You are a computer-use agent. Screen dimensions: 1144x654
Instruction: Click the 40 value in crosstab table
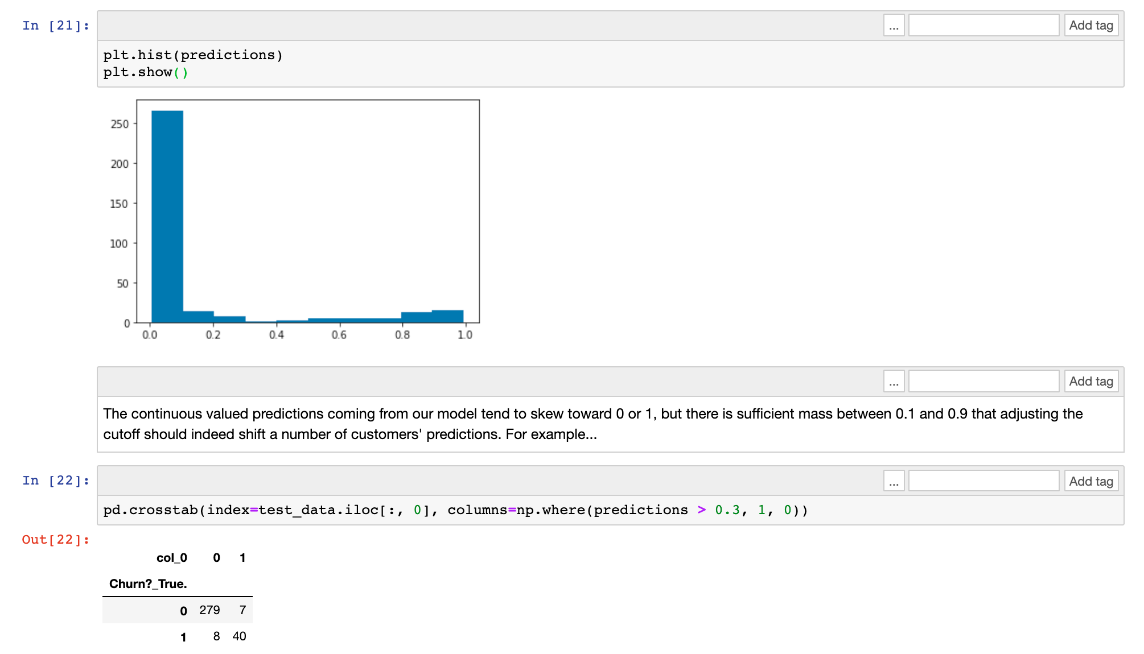tap(239, 636)
